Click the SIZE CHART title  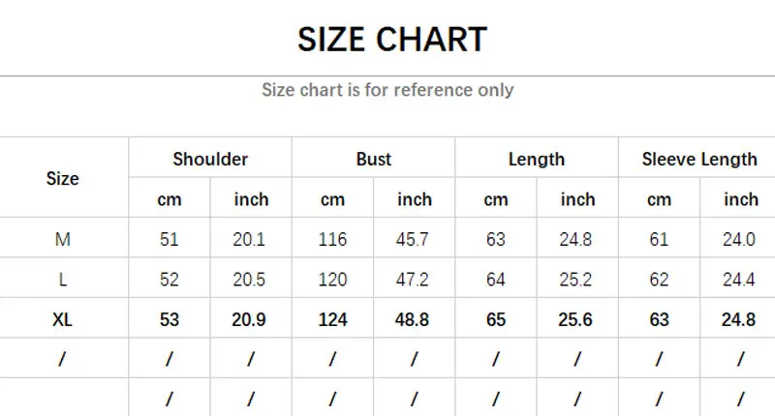[391, 40]
